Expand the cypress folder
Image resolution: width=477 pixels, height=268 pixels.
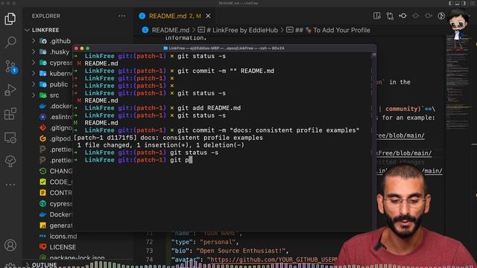coord(61,63)
